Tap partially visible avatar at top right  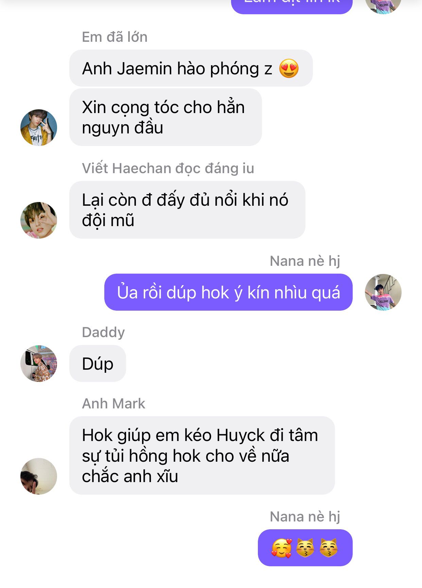[x=383, y=6]
